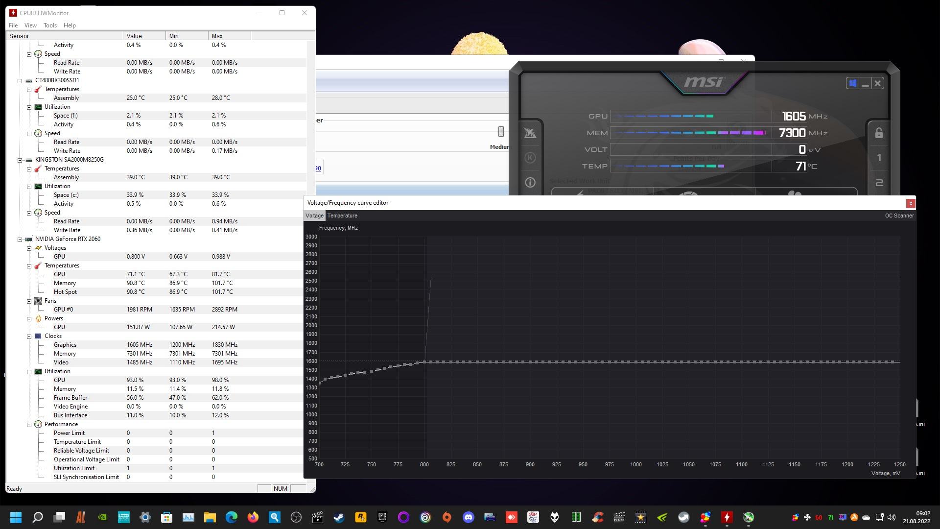Switch to the Temperature tab in curve editor
The image size is (940, 529).
point(342,216)
